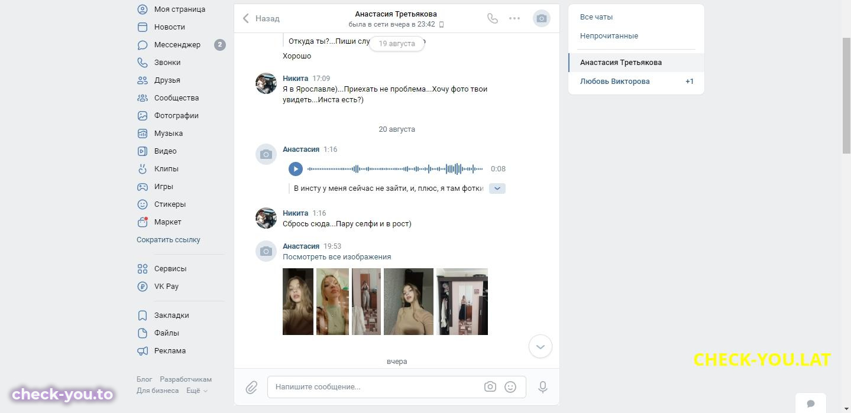Click the paperclip attach file icon
This screenshot has height=413, width=851.
(251, 388)
